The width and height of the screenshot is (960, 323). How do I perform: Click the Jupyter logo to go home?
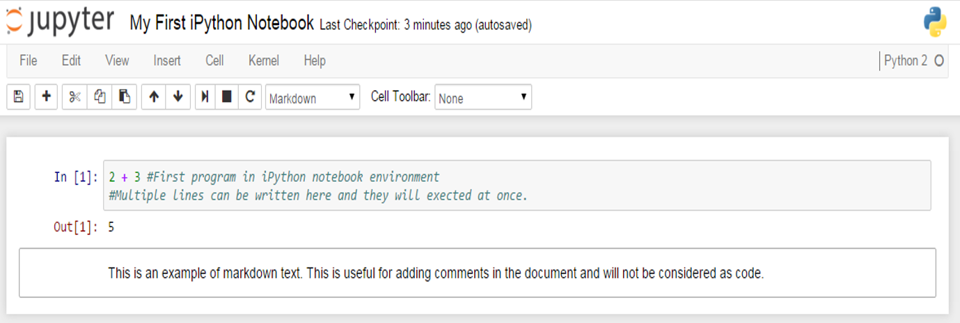coord(60,22)
